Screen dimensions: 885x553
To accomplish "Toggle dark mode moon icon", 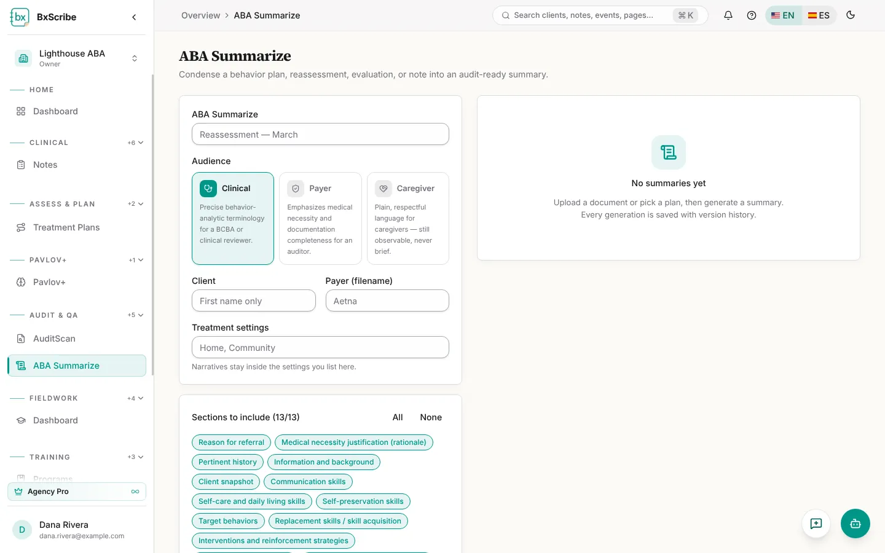I will coord(851,15).
